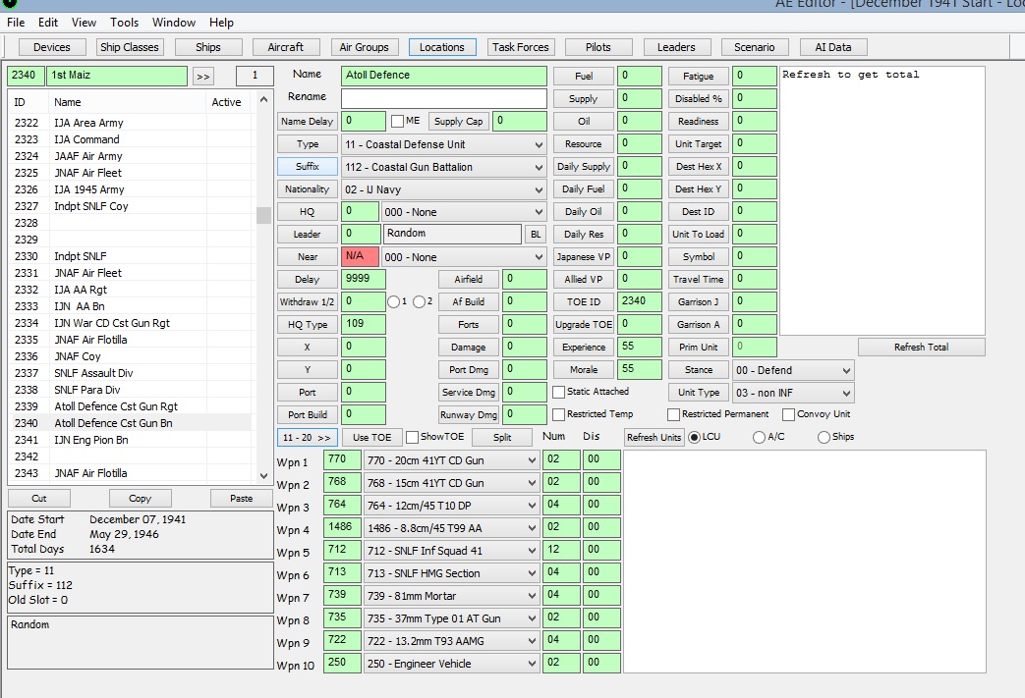Click the BL button beside Leader
Viewport: 1025px width, 698px height.
tap(536, 235)
